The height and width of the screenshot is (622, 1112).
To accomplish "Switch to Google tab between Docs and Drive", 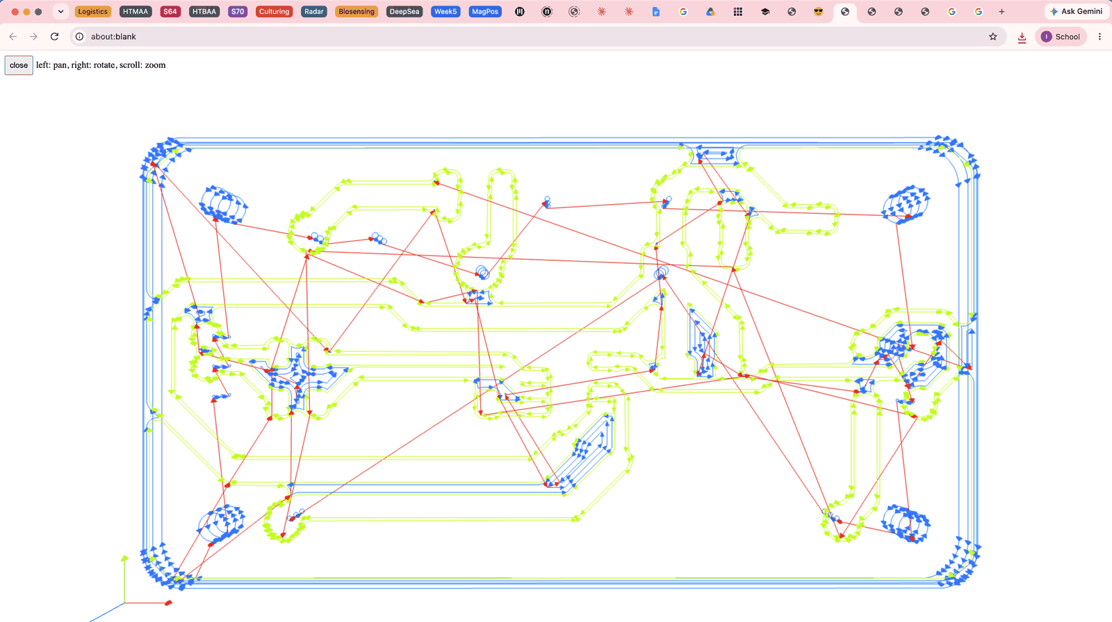I will [683, 12].
